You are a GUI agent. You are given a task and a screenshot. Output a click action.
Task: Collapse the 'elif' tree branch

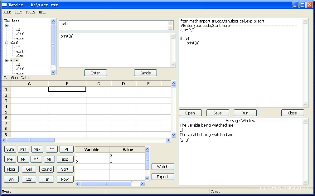[x=7, y=43]
